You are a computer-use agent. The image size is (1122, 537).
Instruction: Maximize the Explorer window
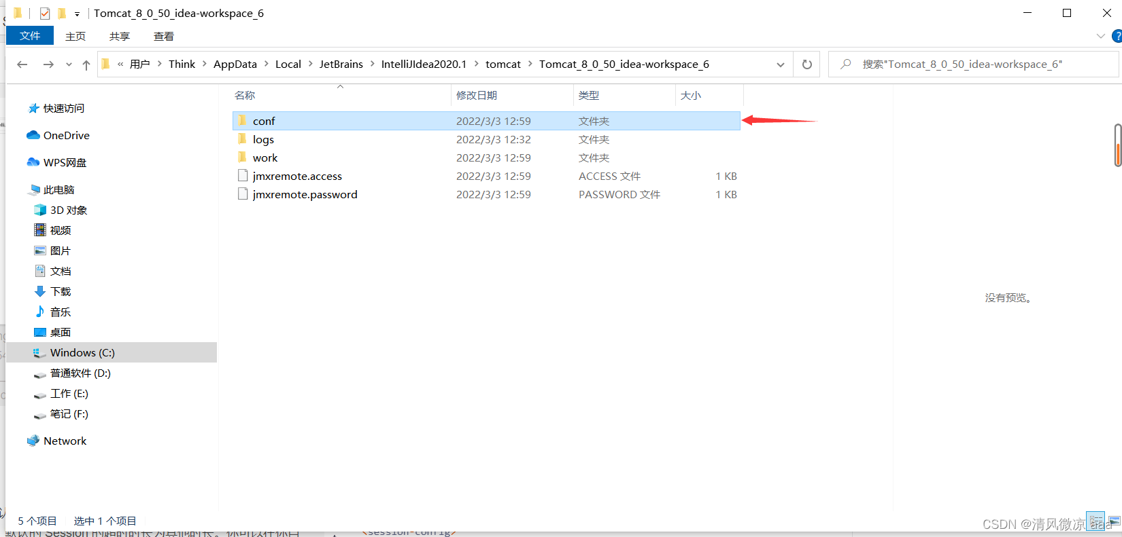(1067, 13)
